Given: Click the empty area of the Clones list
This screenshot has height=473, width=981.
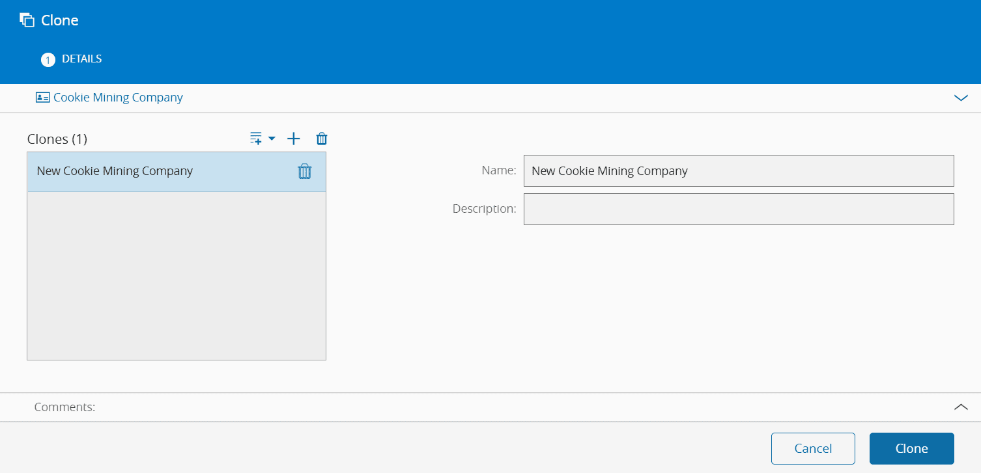Looking at the screenshot, I should 176,276.
